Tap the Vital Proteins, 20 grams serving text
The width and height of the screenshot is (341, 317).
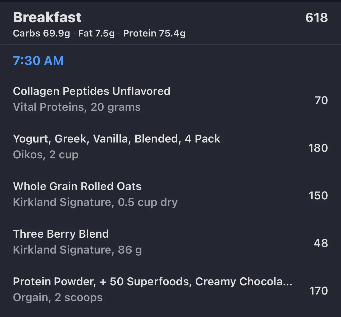coord(77,107)
